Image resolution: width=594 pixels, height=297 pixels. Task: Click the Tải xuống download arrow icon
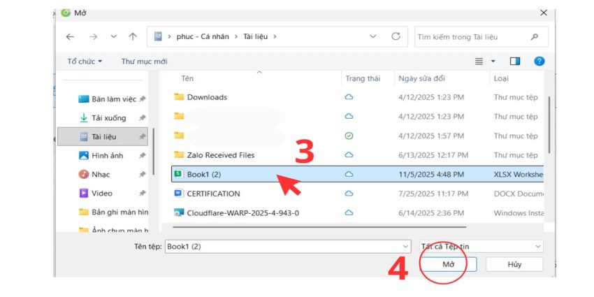[x=83, y=118]
